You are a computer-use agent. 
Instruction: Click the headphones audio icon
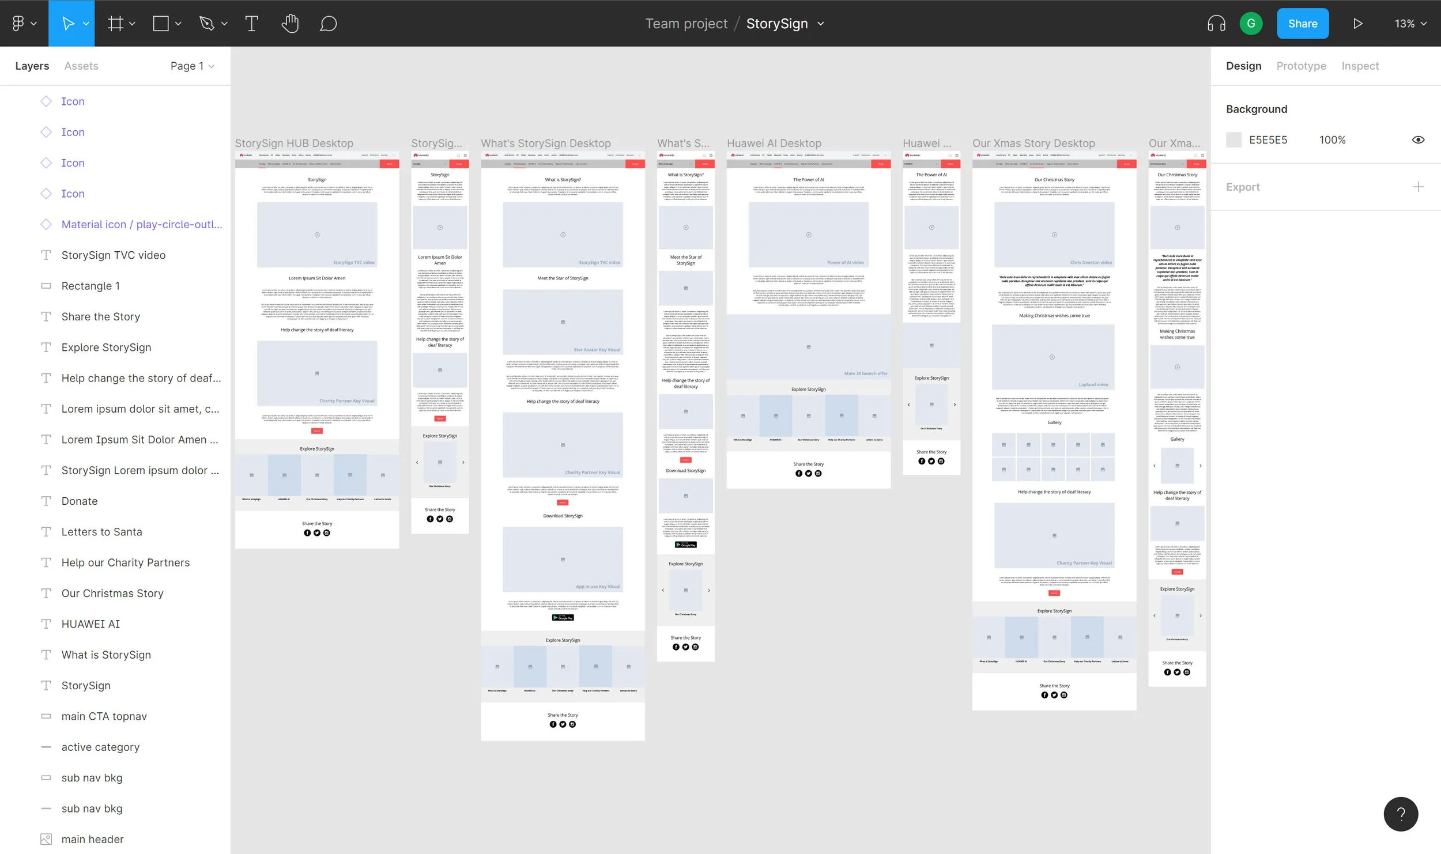click(1216, 24)
